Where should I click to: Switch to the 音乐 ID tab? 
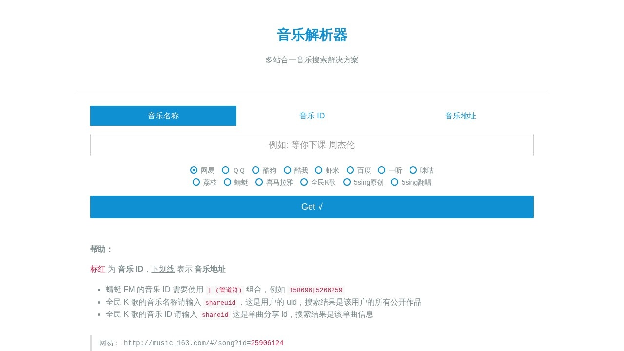(x=312, y=116)
